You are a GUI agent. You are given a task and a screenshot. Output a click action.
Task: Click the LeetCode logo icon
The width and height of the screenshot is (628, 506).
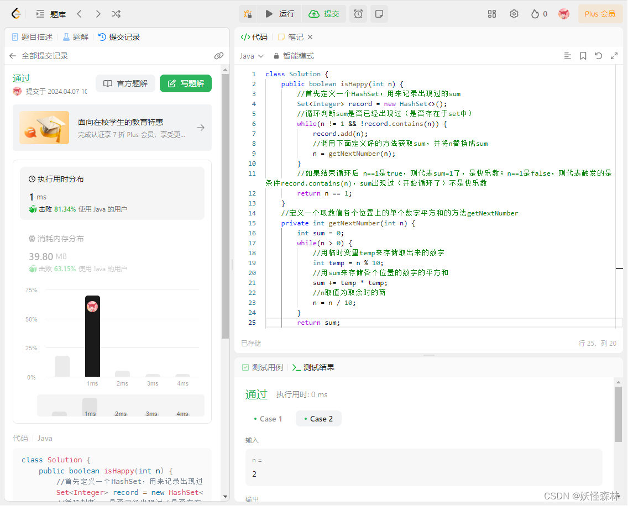(x=16, y=14)
